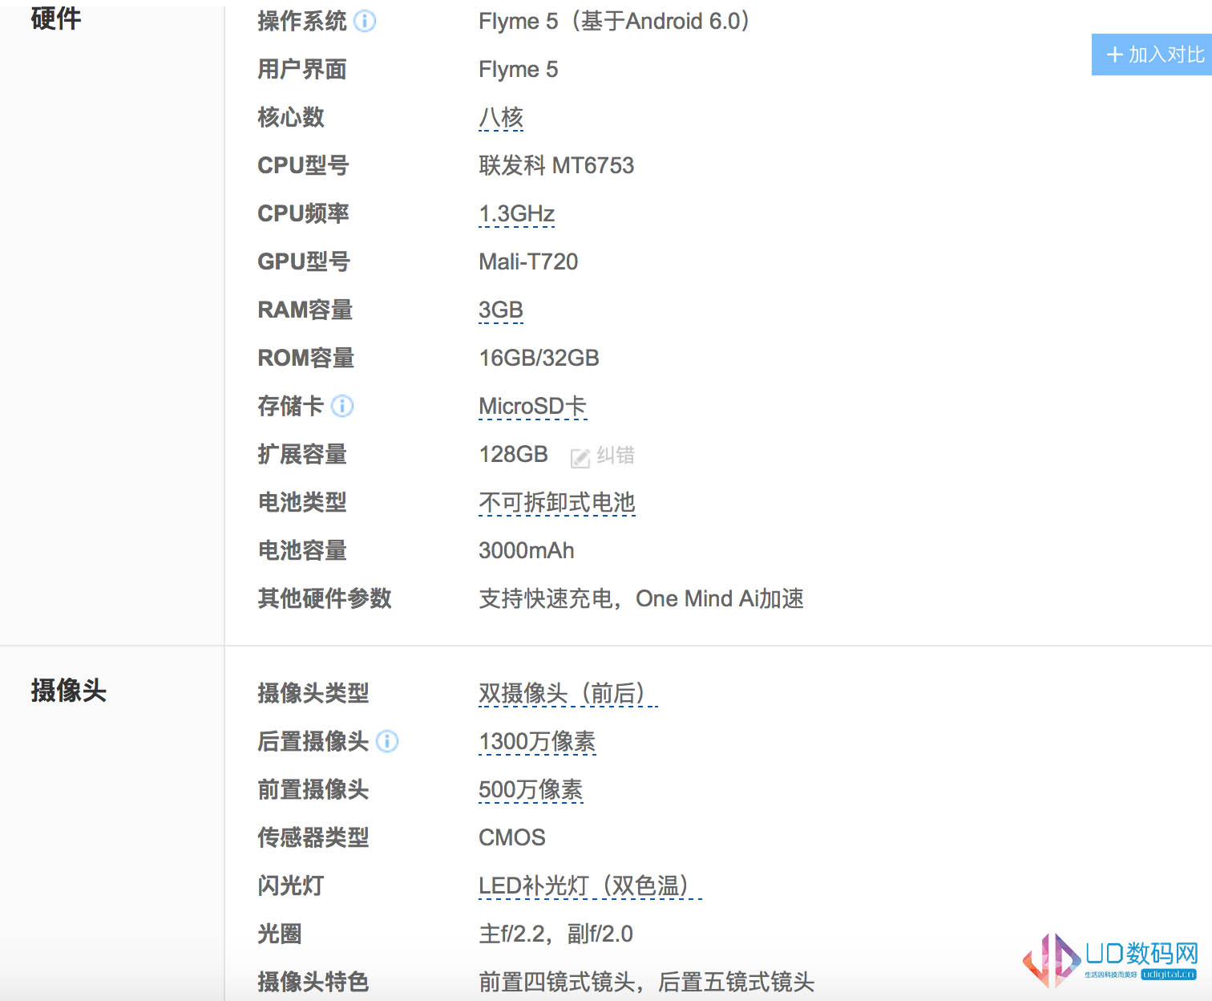
Task: Select the 用户界面 label
Action: coord(302,69)
